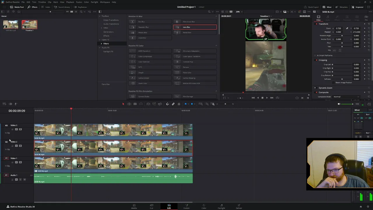Reset the Zoom parameter in Inspector
Screen dimensions: 373x210
(369, 28)
